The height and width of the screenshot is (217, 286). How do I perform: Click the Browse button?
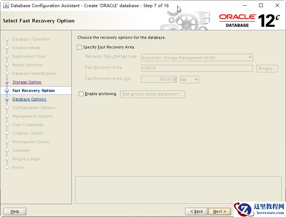click(x=267, y=68)
